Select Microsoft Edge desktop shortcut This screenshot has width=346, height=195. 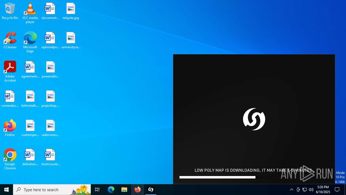coord(30,42)
